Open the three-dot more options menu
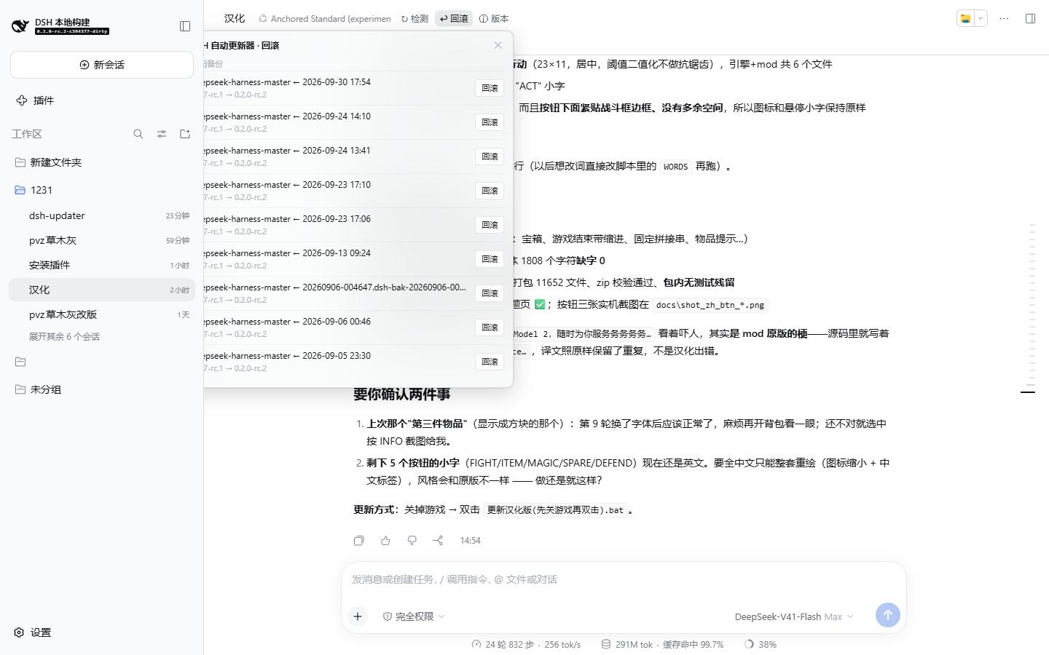Viewport: 1049px width, 655px height. [1005, 19]
